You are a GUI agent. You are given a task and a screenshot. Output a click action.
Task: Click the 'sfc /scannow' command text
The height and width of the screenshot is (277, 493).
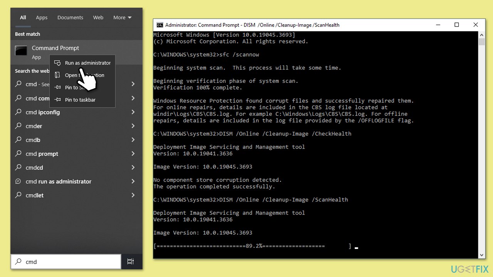(x=239, y=55)
